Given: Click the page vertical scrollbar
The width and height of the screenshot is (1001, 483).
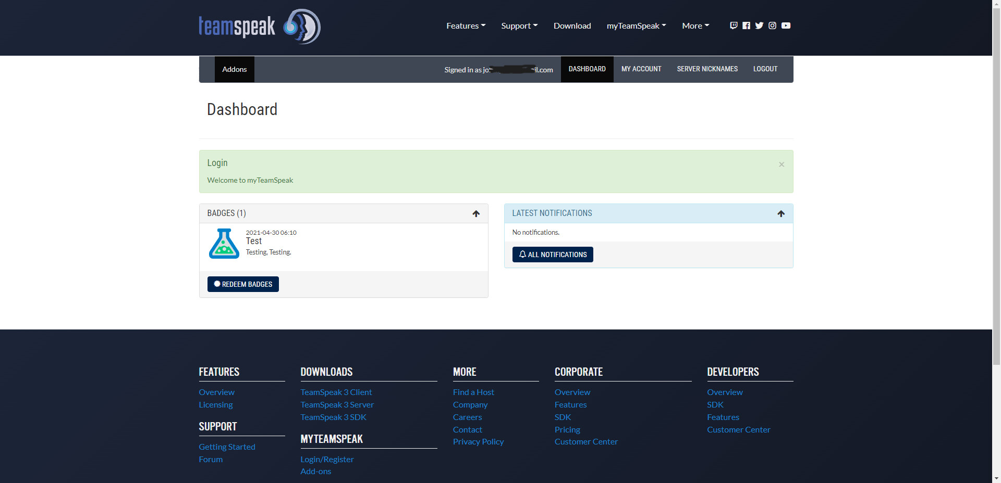Looking at the screenshot, I should point(996,208).
